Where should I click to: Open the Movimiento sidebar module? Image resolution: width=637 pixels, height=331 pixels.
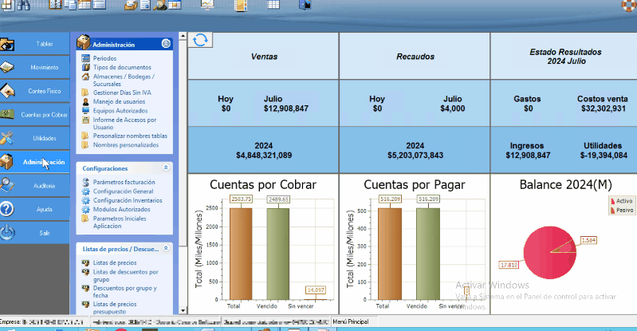[44, 67]
